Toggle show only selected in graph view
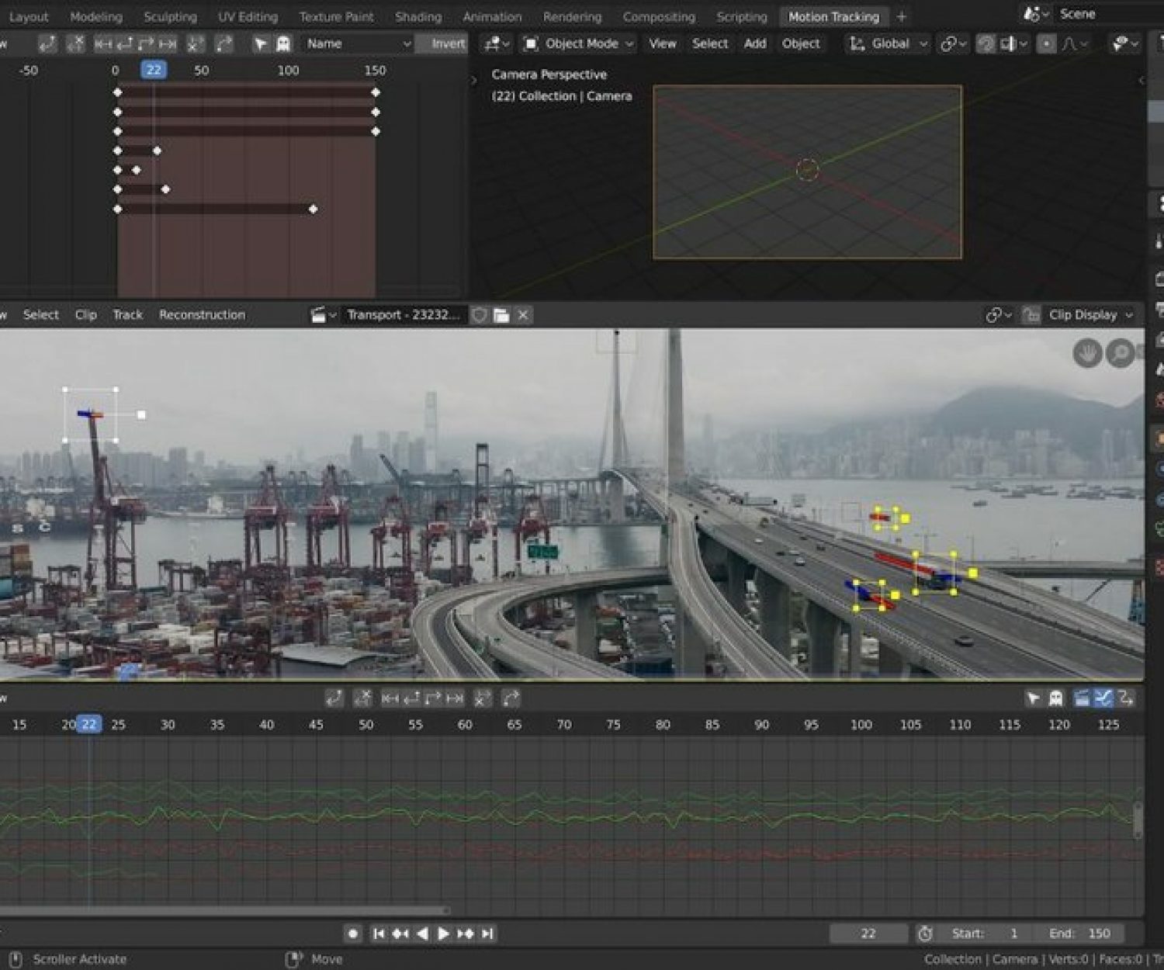 tap(1033, 698)
